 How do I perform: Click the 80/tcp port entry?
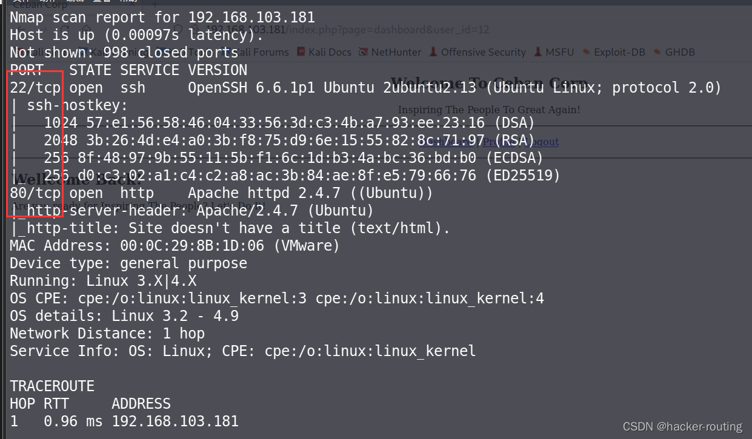[35, 193]
